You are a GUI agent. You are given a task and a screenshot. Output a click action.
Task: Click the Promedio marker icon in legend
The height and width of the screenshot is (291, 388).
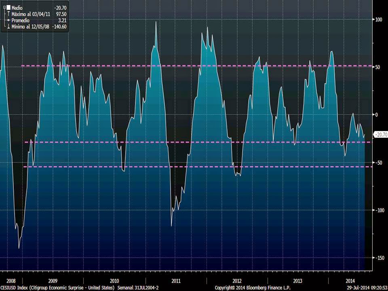pos(8,20)
